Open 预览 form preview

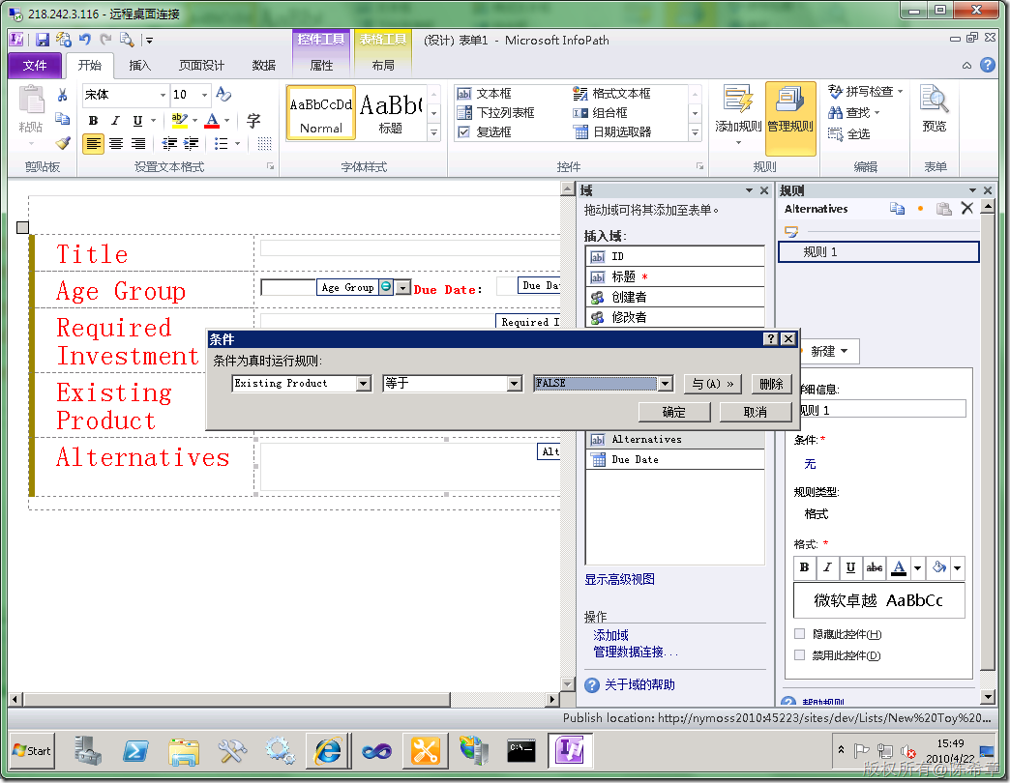click(x=934, y=109)
